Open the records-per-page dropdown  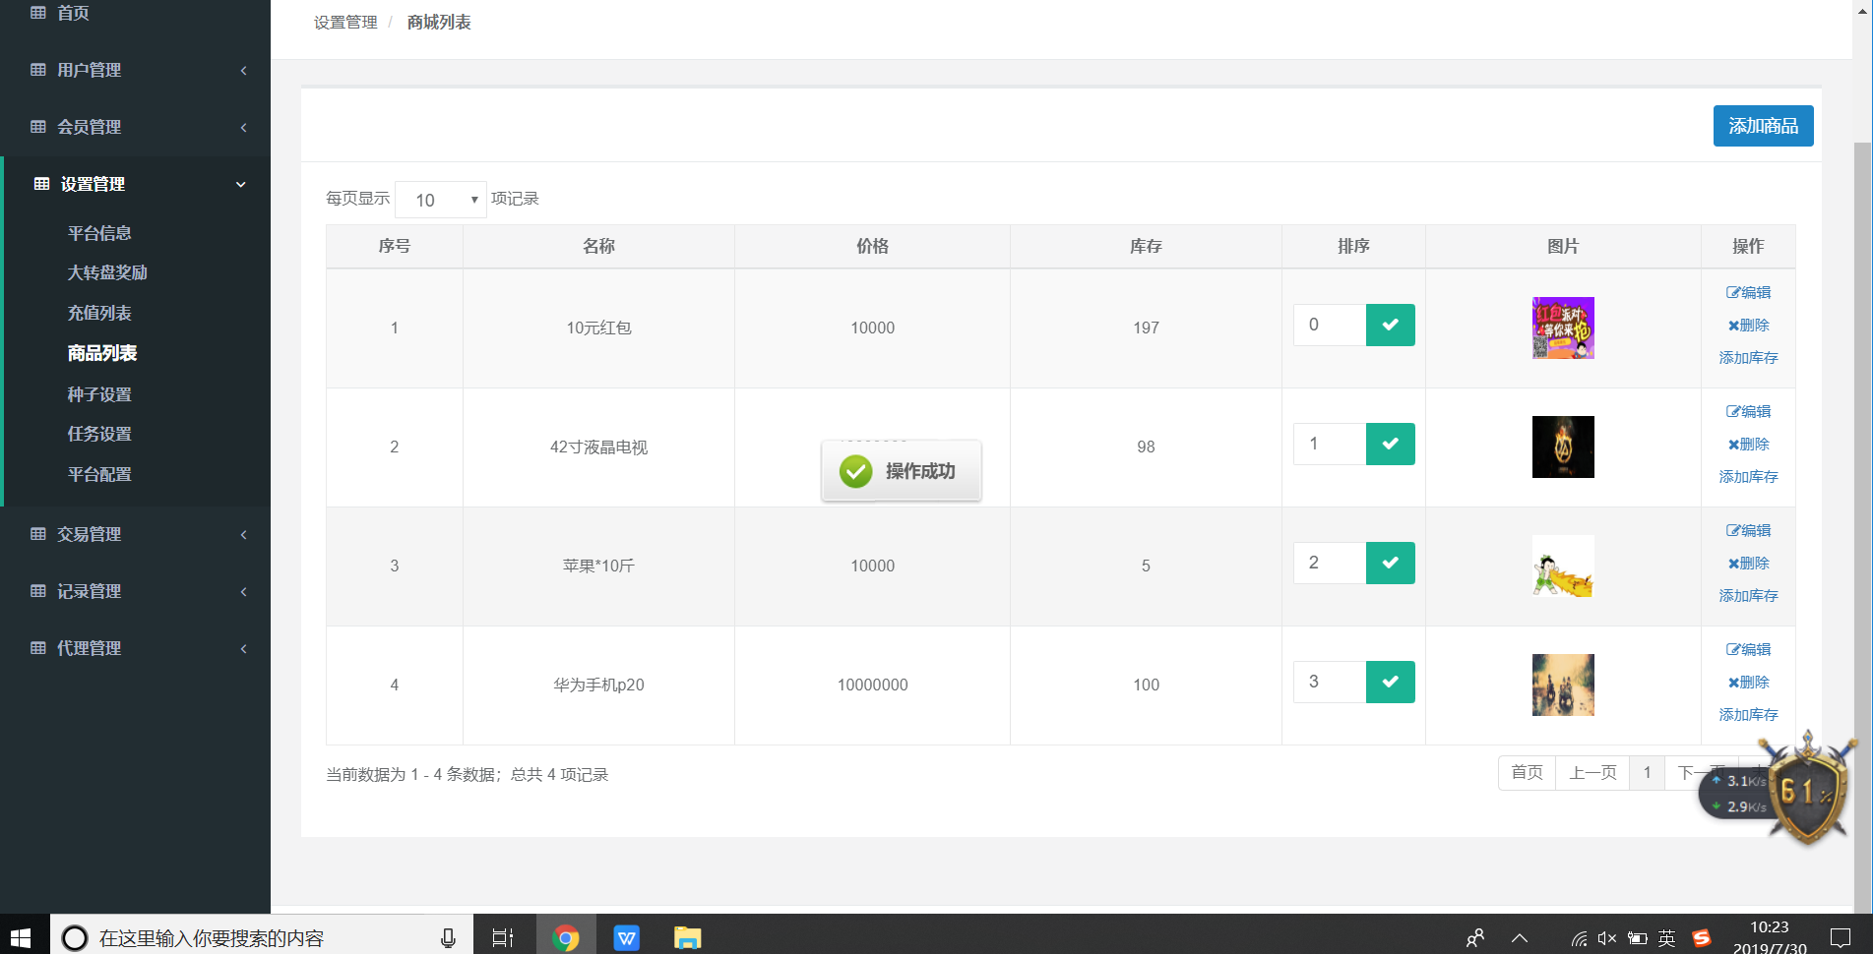point(441,200)
